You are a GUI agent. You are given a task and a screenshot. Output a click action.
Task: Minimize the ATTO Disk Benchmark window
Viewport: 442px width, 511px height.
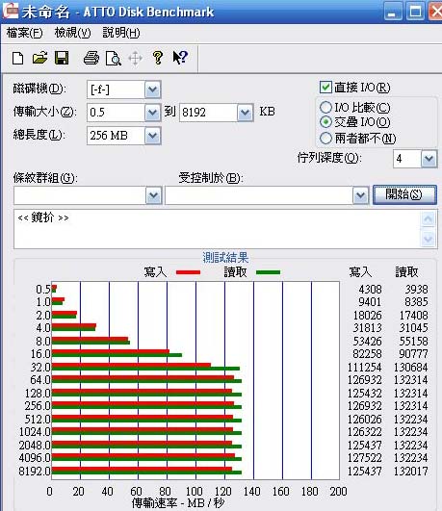393,12
